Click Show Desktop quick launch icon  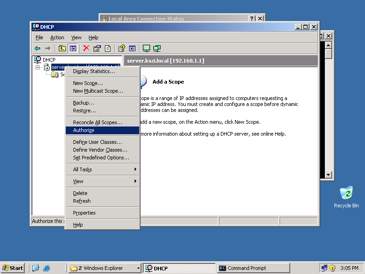click(36, 268)
